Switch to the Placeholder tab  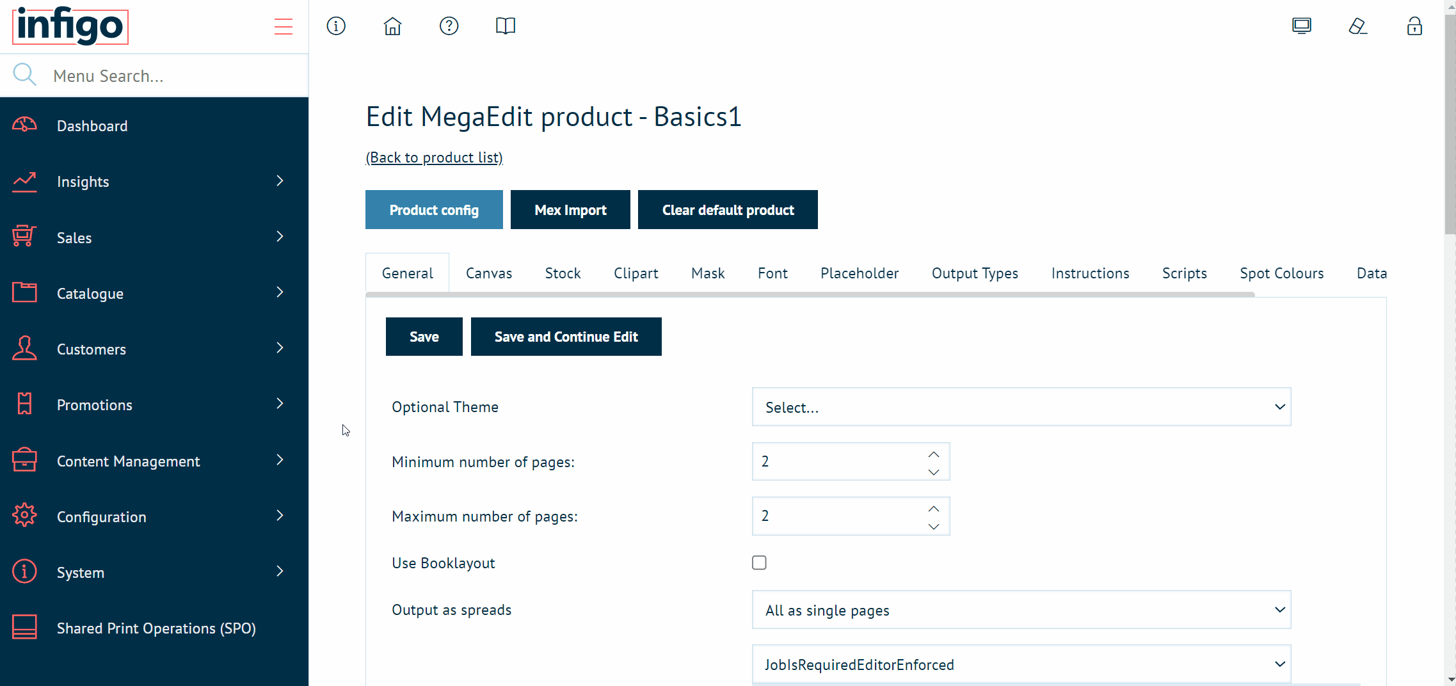coord(860,273)
